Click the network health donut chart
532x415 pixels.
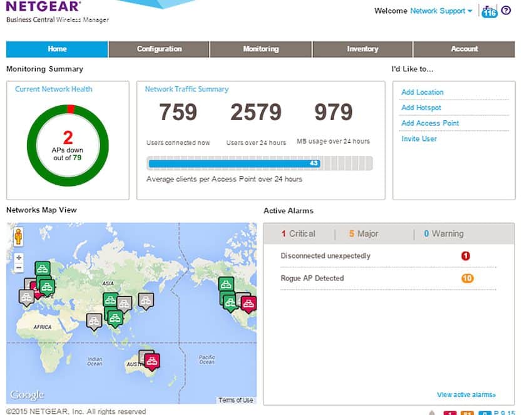[68, 146]
